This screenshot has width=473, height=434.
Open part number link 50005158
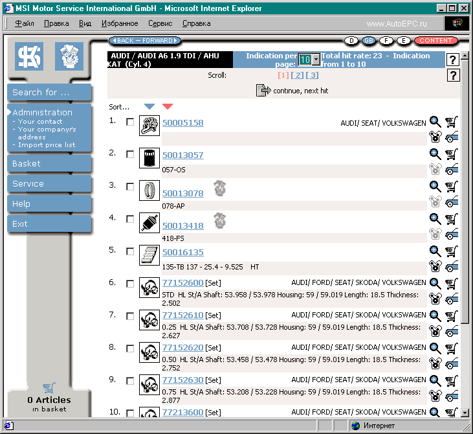(x=183, y=122)
